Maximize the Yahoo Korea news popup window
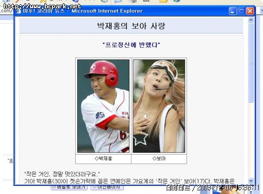The width and height of the screenshot is (263, 194). (241, 12)
